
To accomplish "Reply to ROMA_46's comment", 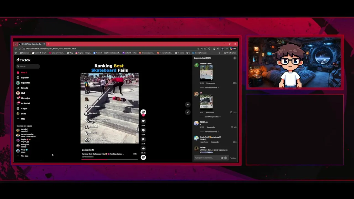I will point(211,127).
